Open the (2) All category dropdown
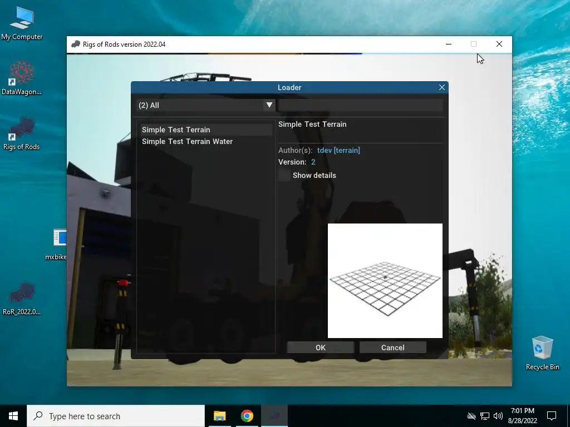The width and height of the screenshot is (570, 427). click(x=206, y=105)
